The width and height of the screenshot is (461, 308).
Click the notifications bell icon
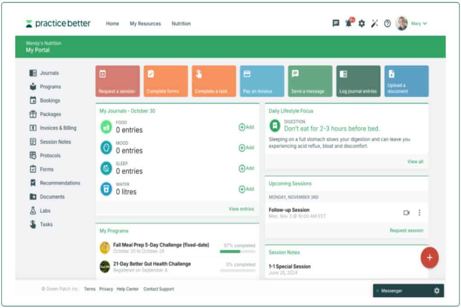pos(348,23)
